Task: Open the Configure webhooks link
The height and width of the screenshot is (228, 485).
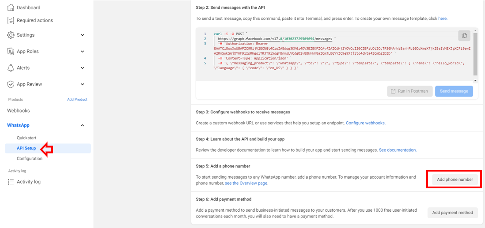Action: coord(366,123)
